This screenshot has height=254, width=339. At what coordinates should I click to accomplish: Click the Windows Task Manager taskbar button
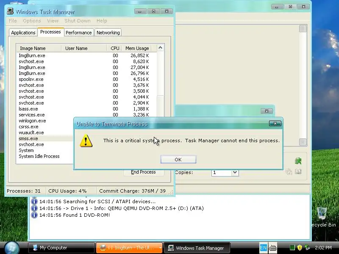point(197,248)
